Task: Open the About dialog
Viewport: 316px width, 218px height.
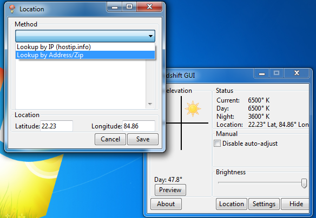Action: click(x=166, y=204)
